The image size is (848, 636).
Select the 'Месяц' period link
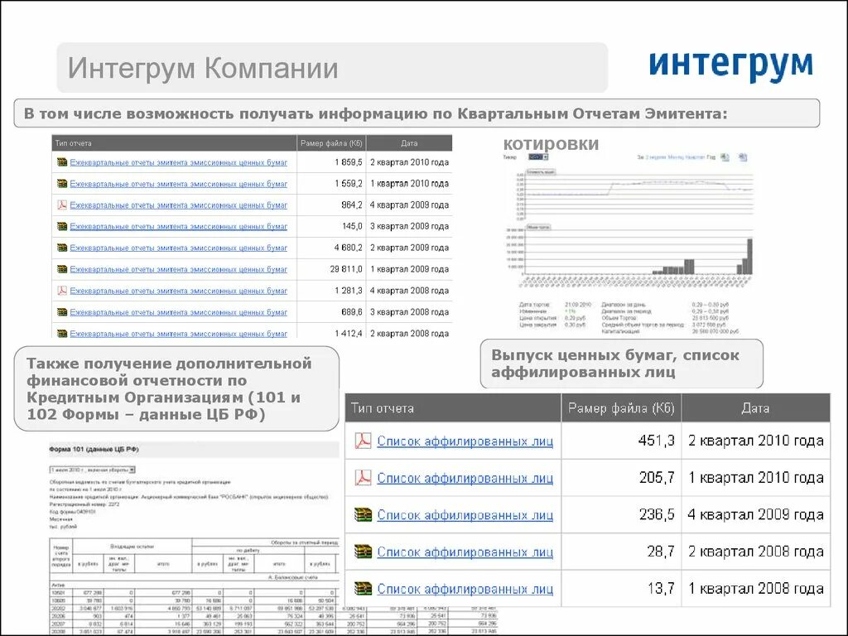(x=676, y=157)
